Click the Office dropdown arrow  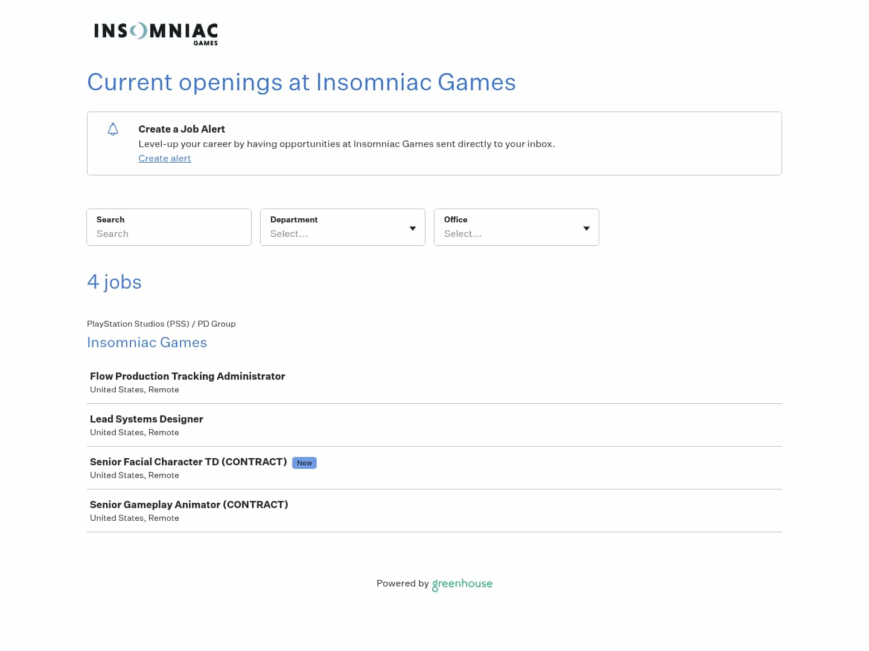click(x=587, y=228)
